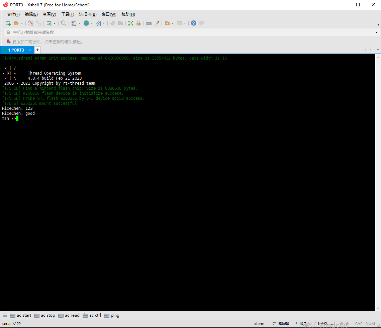Close the PORT3 tab
The width and height of the screenshot is (381, 328).
pos(30,50)
